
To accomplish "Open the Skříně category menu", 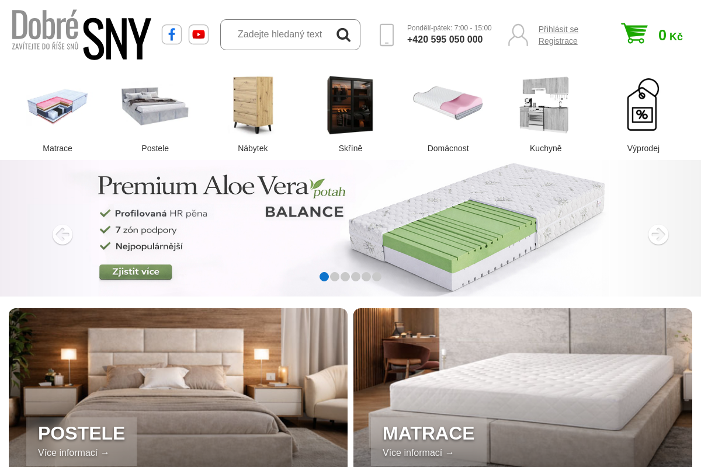I will point(350,114).
